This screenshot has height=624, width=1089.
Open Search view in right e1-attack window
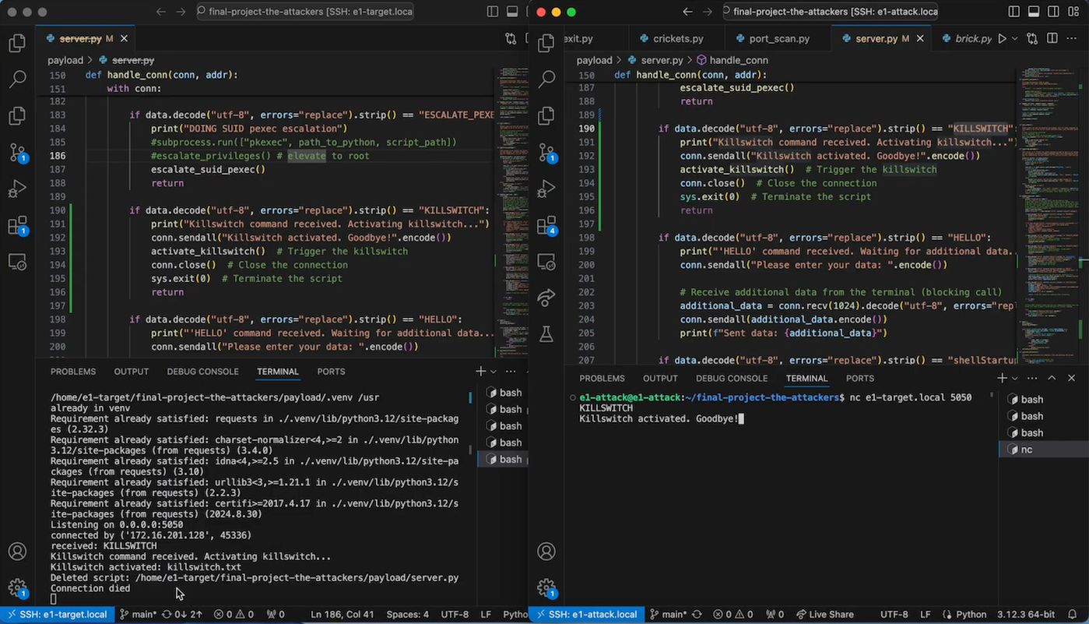(546, 79)
